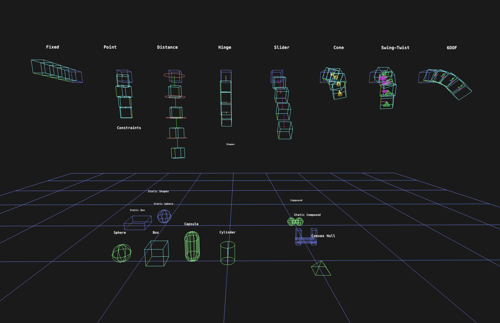This screenshot has width=500, height=323.
Task: Click the Point constraint label
Action: (x=110, y=47)
